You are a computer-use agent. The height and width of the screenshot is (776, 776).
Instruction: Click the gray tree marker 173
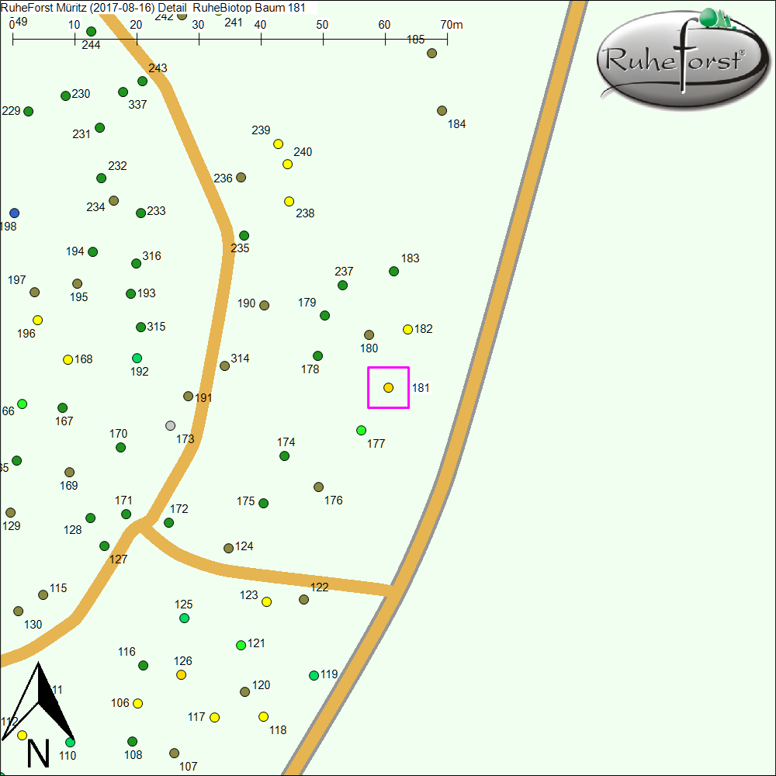(171, 425)
